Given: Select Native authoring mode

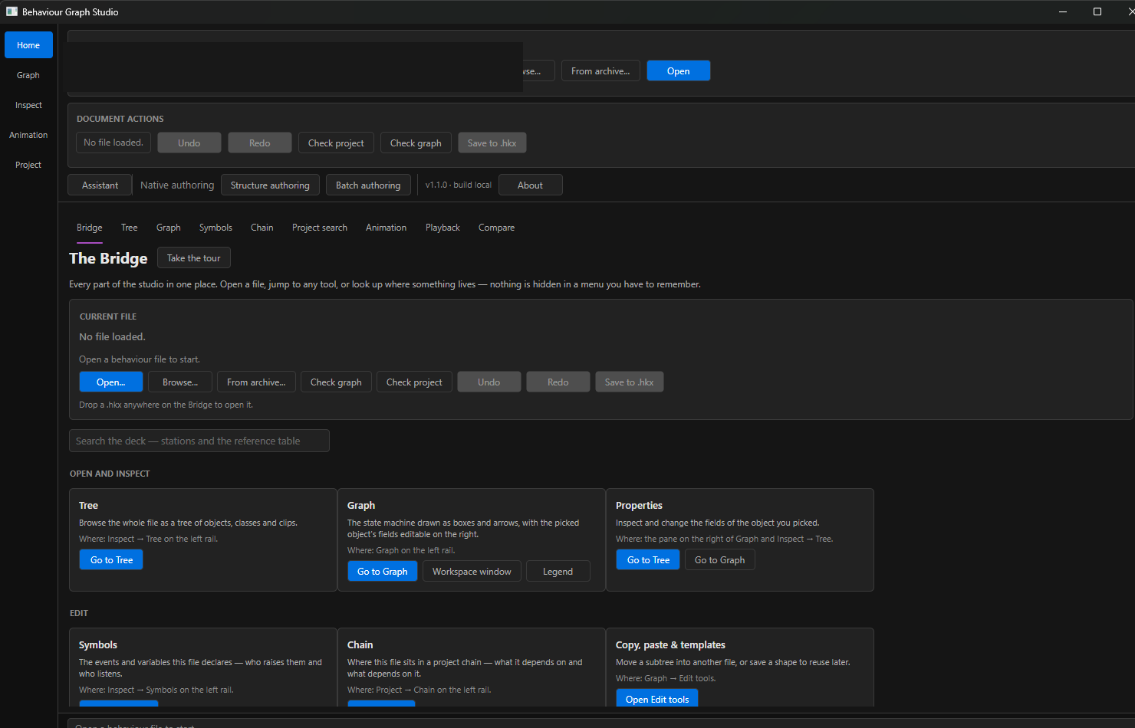Looking at the screenshot, I should (x=177, y=185).
